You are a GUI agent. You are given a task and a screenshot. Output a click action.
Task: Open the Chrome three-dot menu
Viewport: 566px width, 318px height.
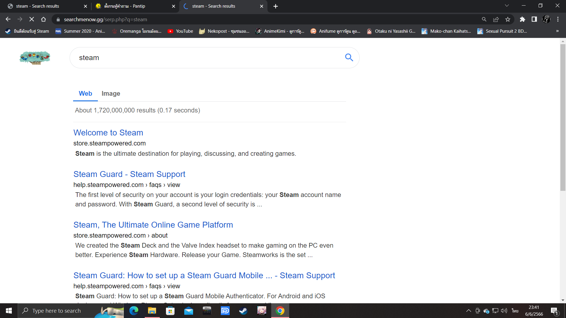point(558,19)
